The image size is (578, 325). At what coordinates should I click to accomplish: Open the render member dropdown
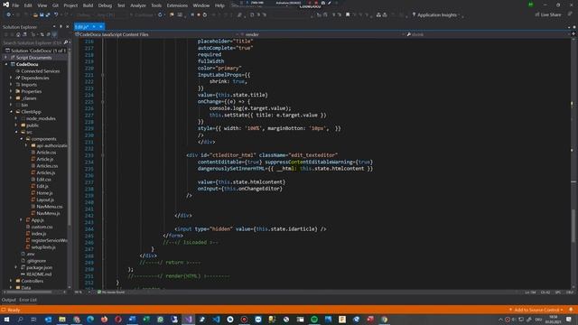(322, 34)
